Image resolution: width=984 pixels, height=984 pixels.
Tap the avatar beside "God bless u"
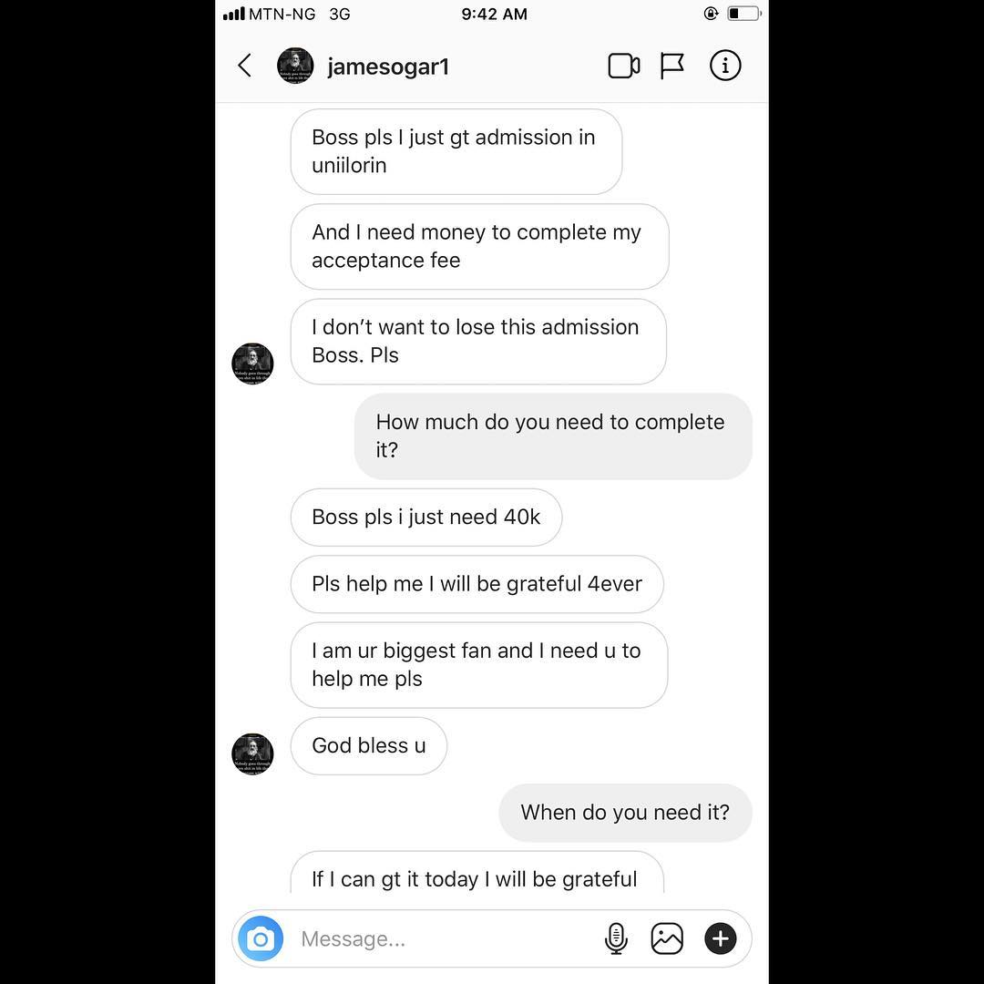[x=252, y=753]
